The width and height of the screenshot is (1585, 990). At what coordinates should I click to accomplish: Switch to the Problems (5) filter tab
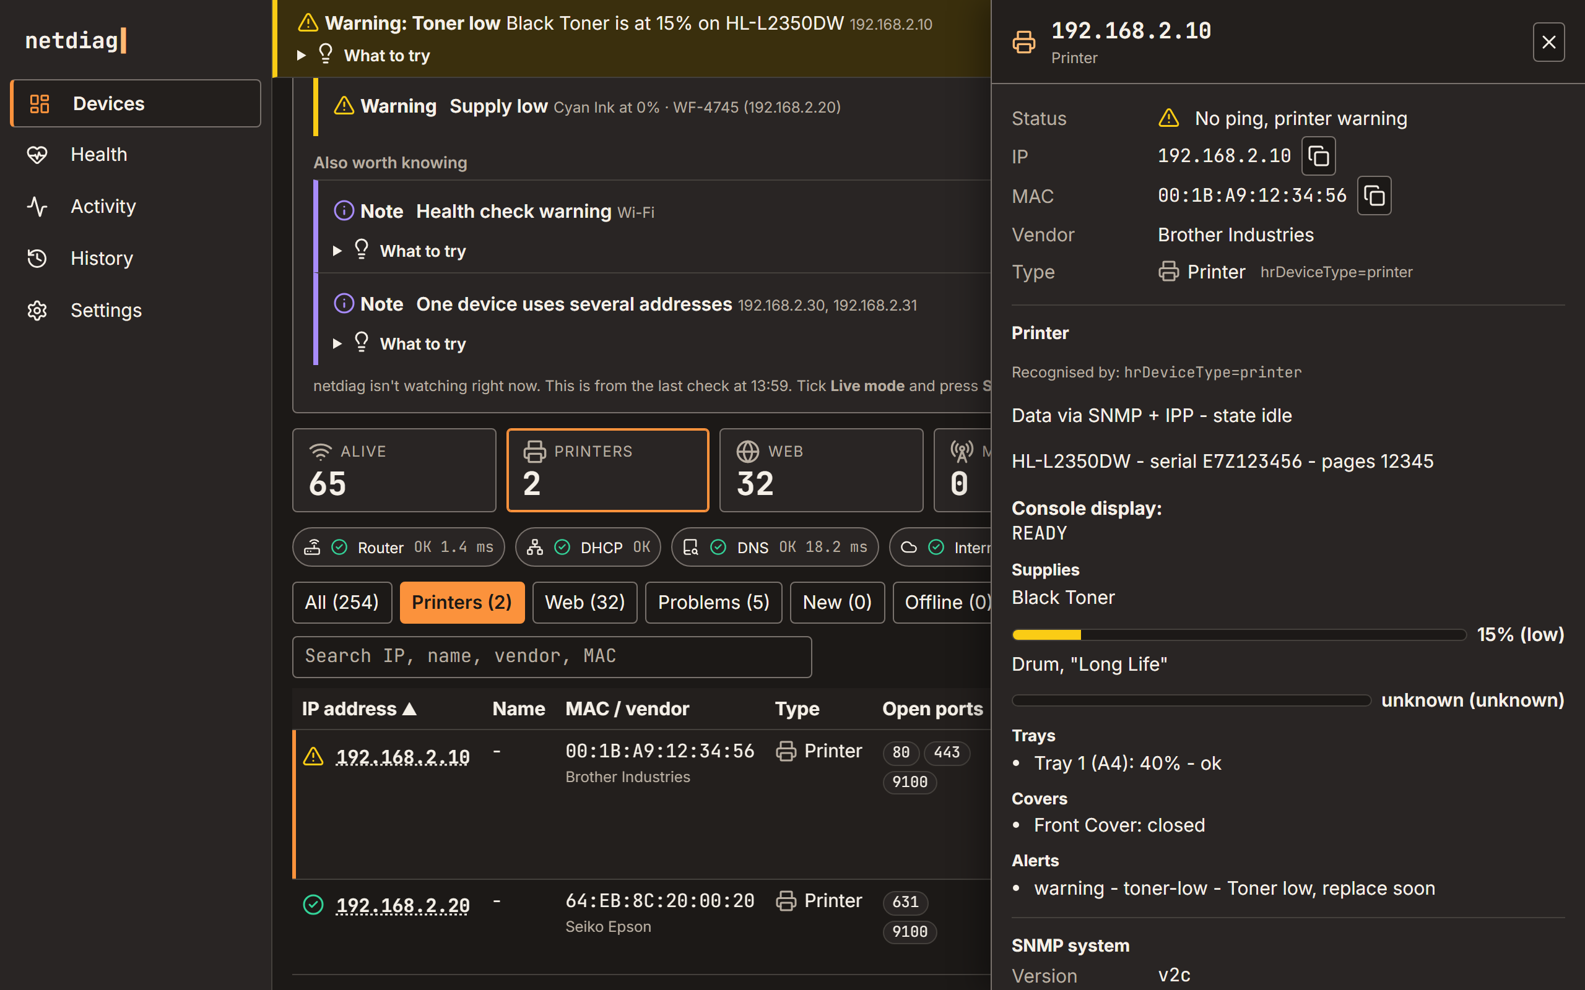click(x=713, y=603)
